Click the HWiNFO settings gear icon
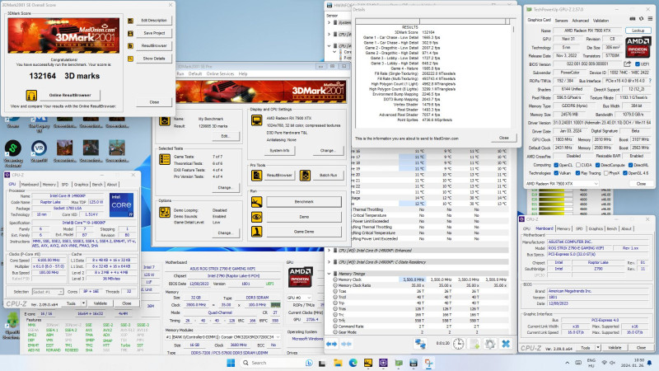The height and width of the screenshot is (371, 659). tap(489, 344)
